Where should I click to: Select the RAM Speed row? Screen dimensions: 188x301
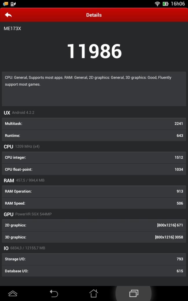[94, 203]
